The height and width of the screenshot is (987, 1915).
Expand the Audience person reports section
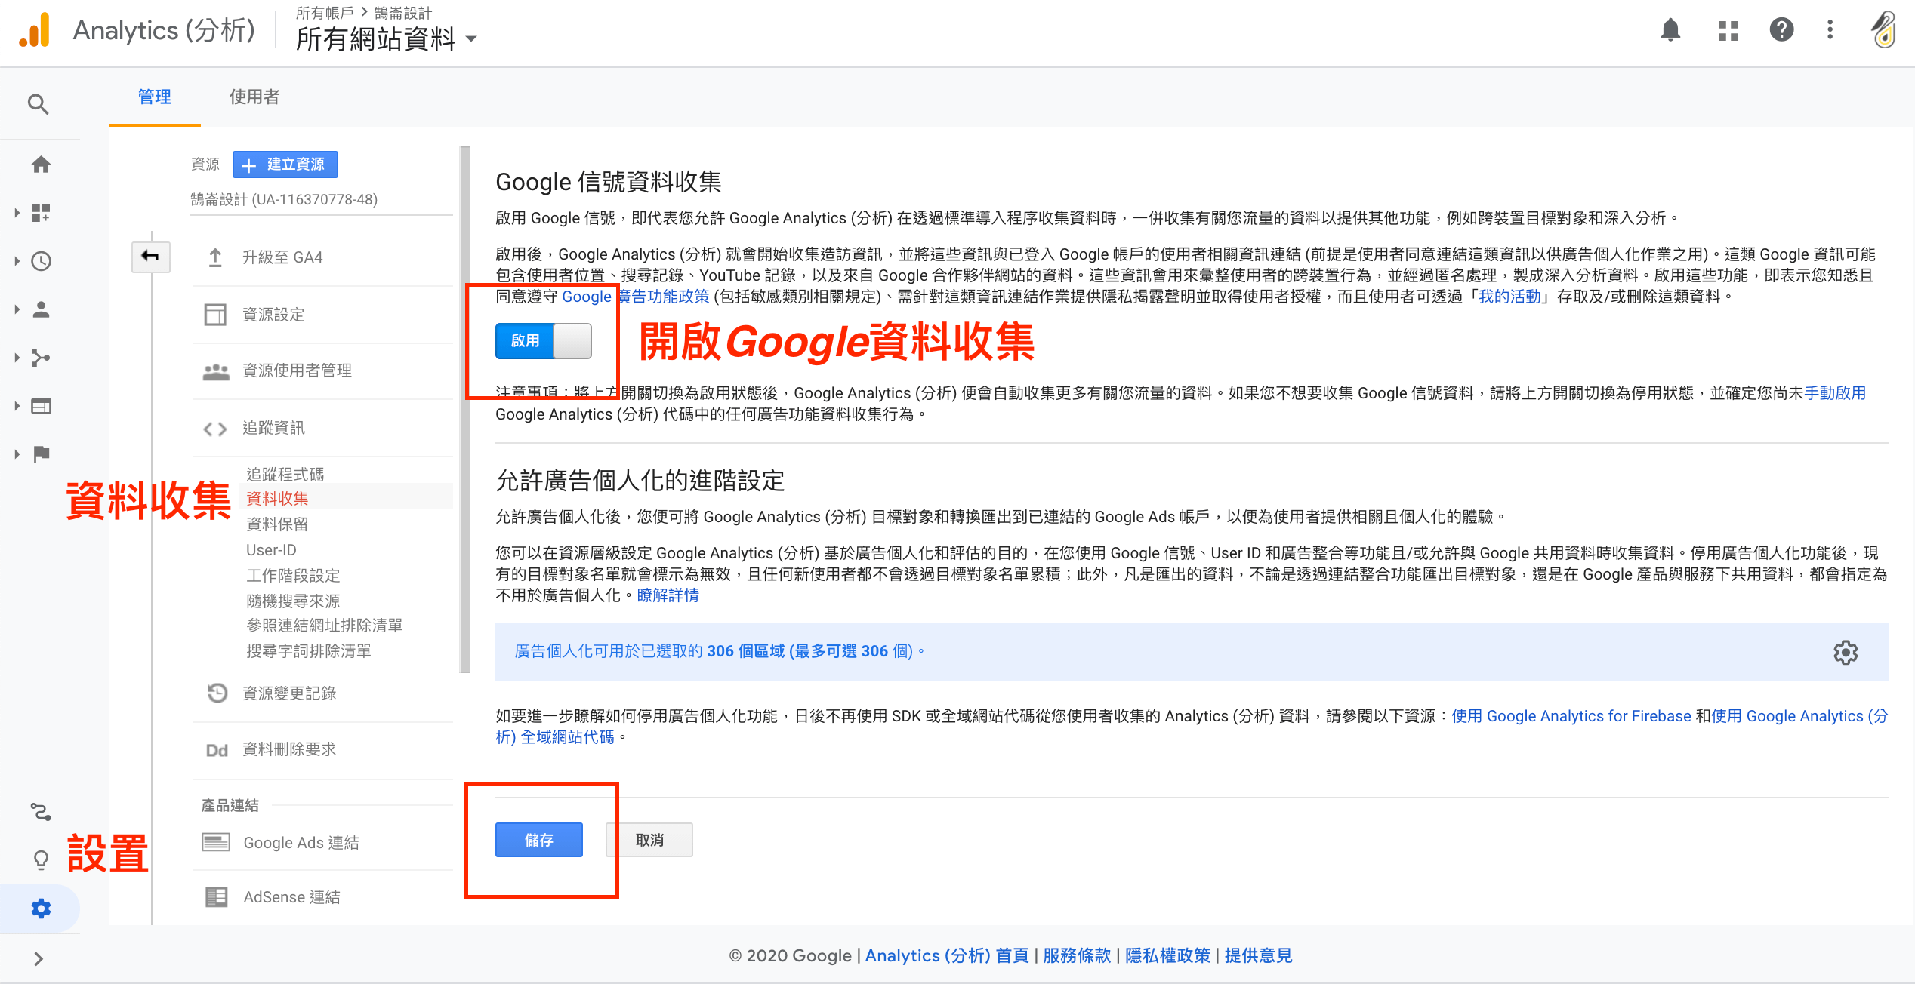coord(41,309)
